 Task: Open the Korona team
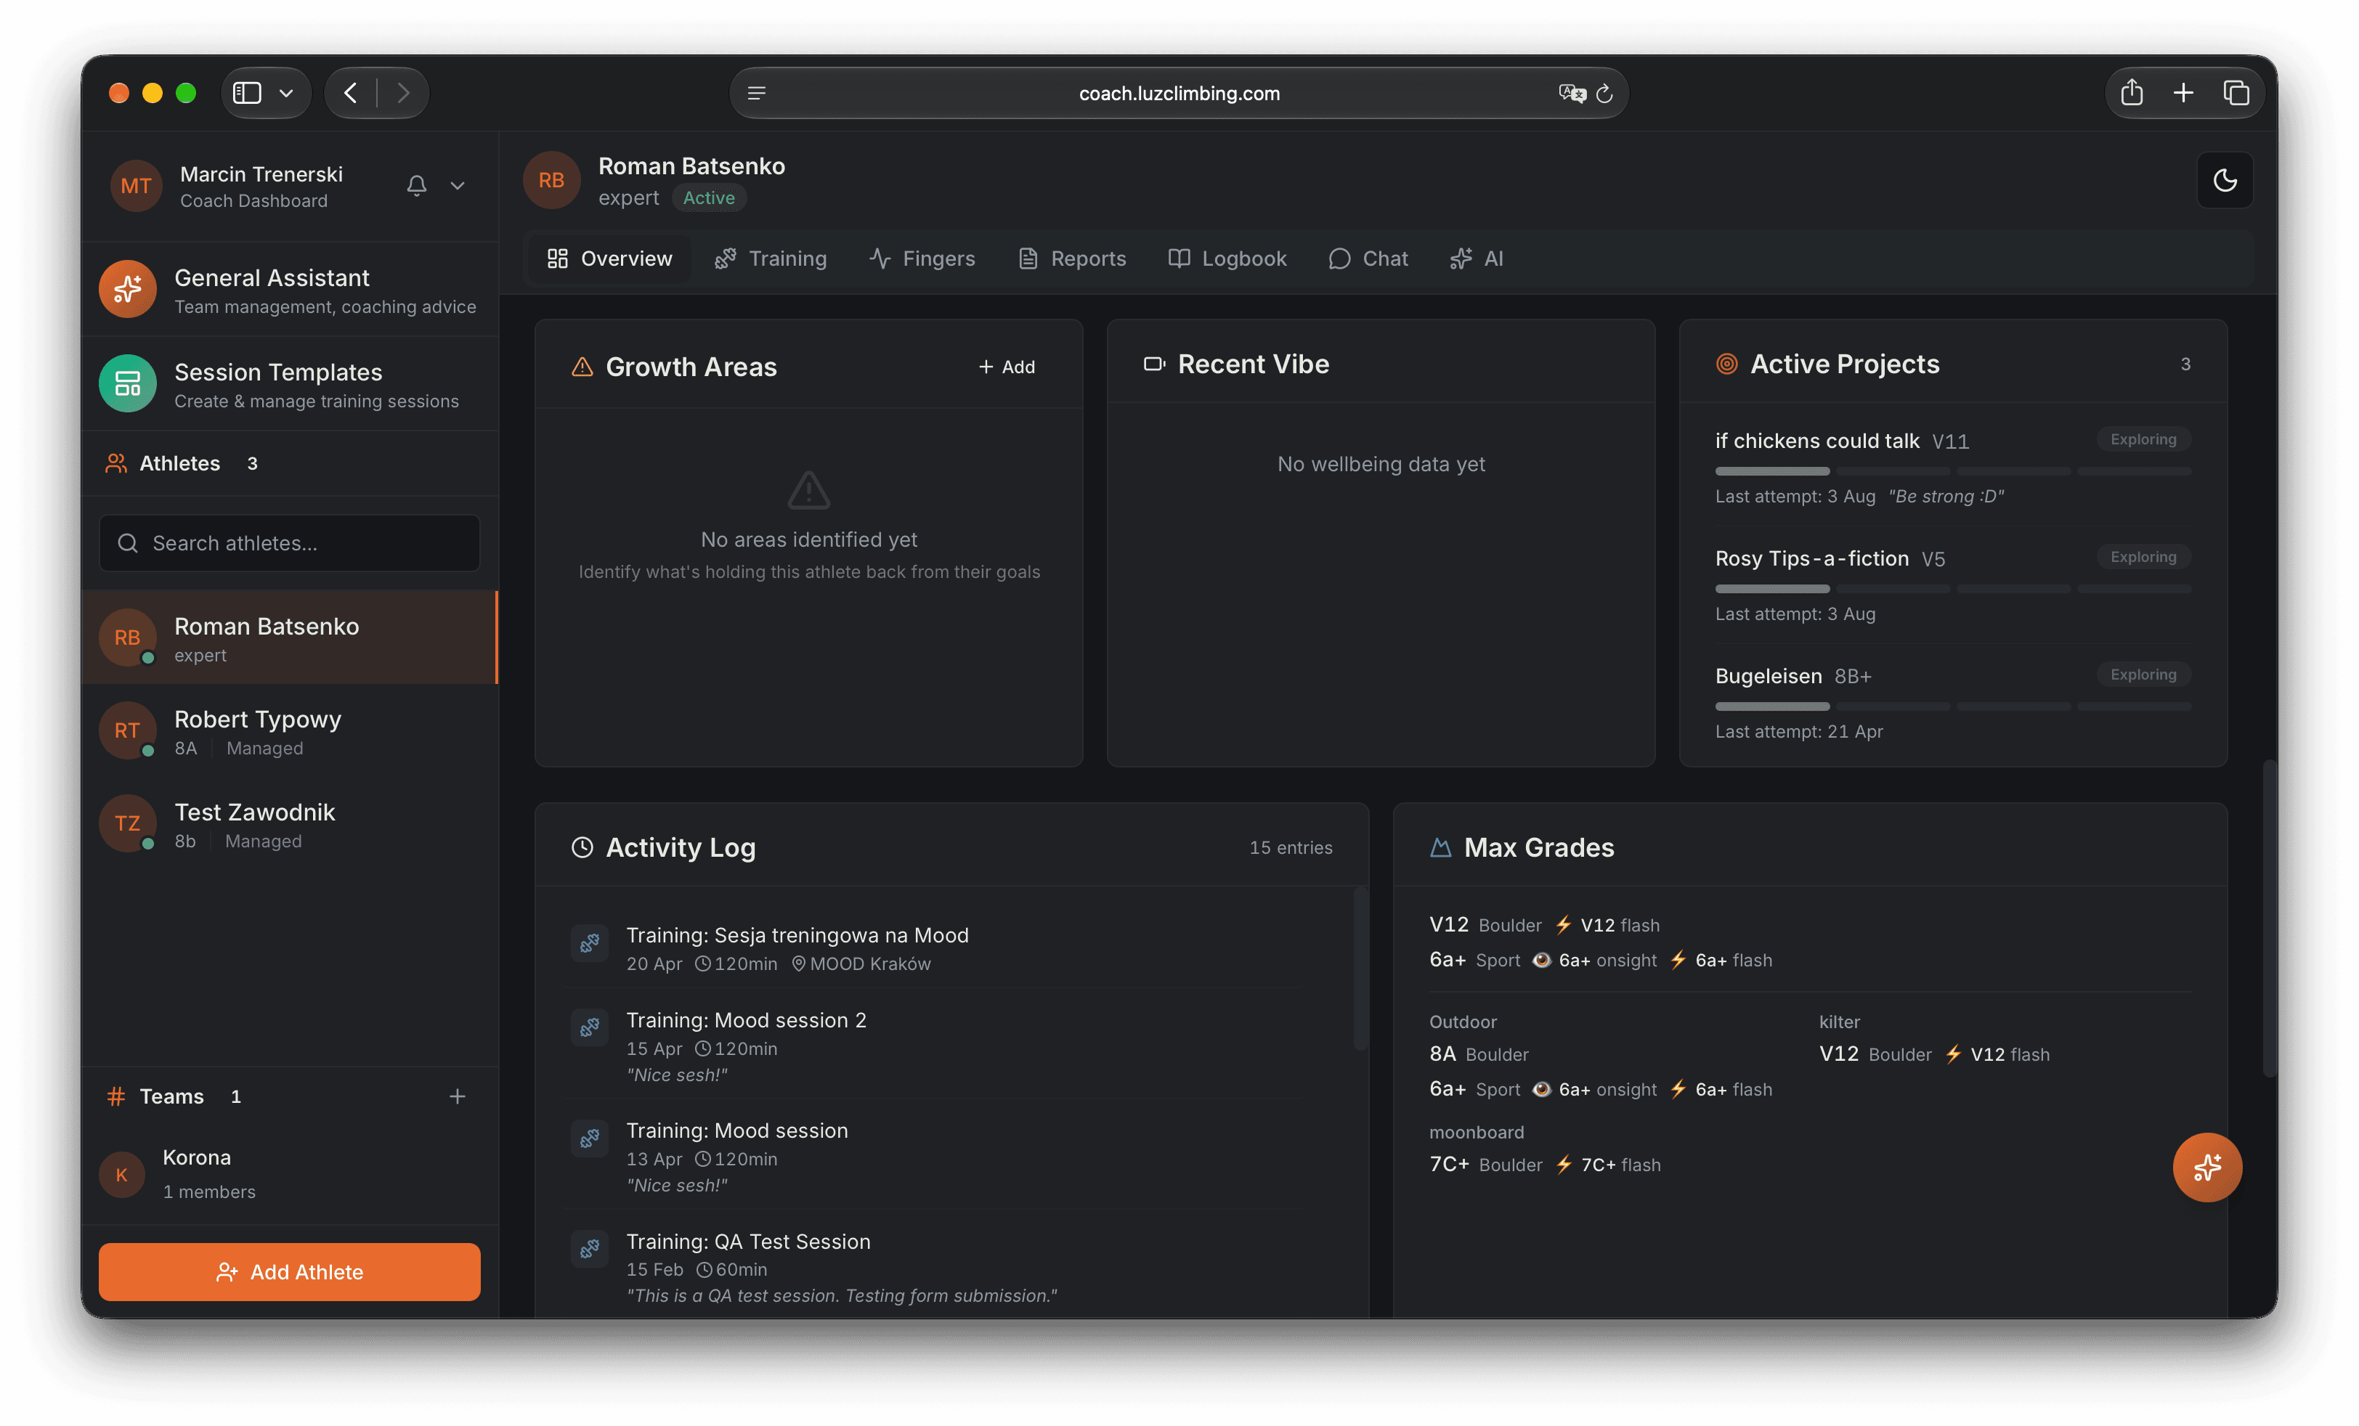coord(289,1173)
